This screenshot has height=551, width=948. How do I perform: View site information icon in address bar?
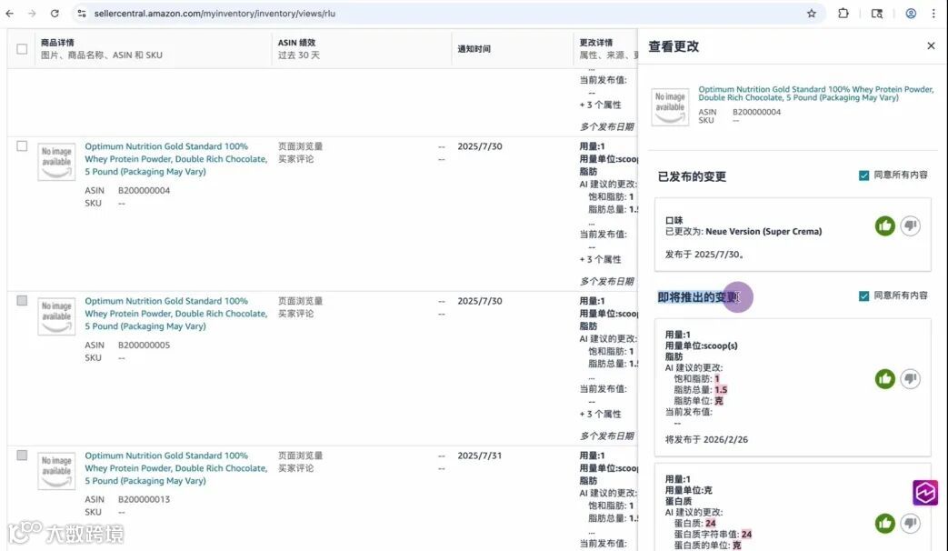[82, 14]
